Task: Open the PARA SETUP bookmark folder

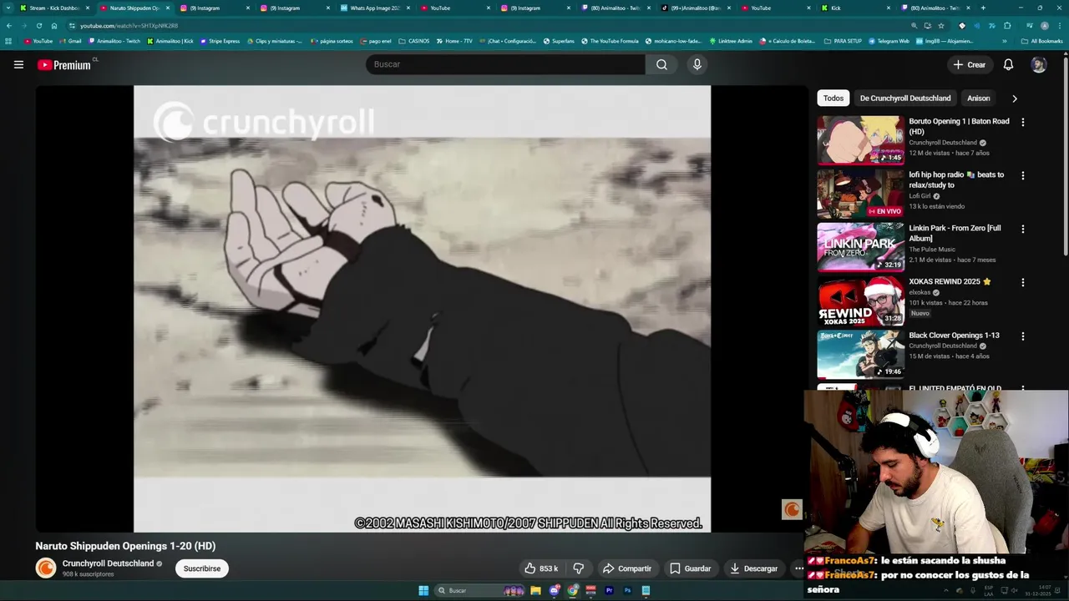Action: click(843, 41)
